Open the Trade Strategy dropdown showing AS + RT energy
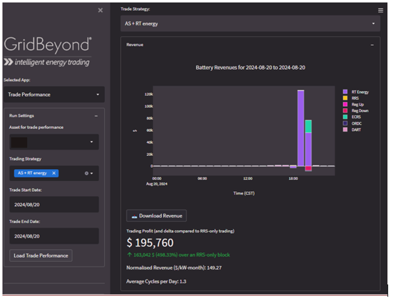 [250, 23]
